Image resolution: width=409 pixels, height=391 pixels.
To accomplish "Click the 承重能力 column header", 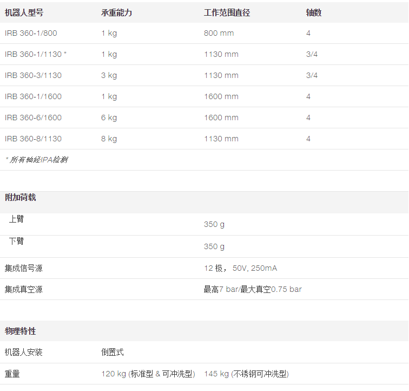I will 117,12.
